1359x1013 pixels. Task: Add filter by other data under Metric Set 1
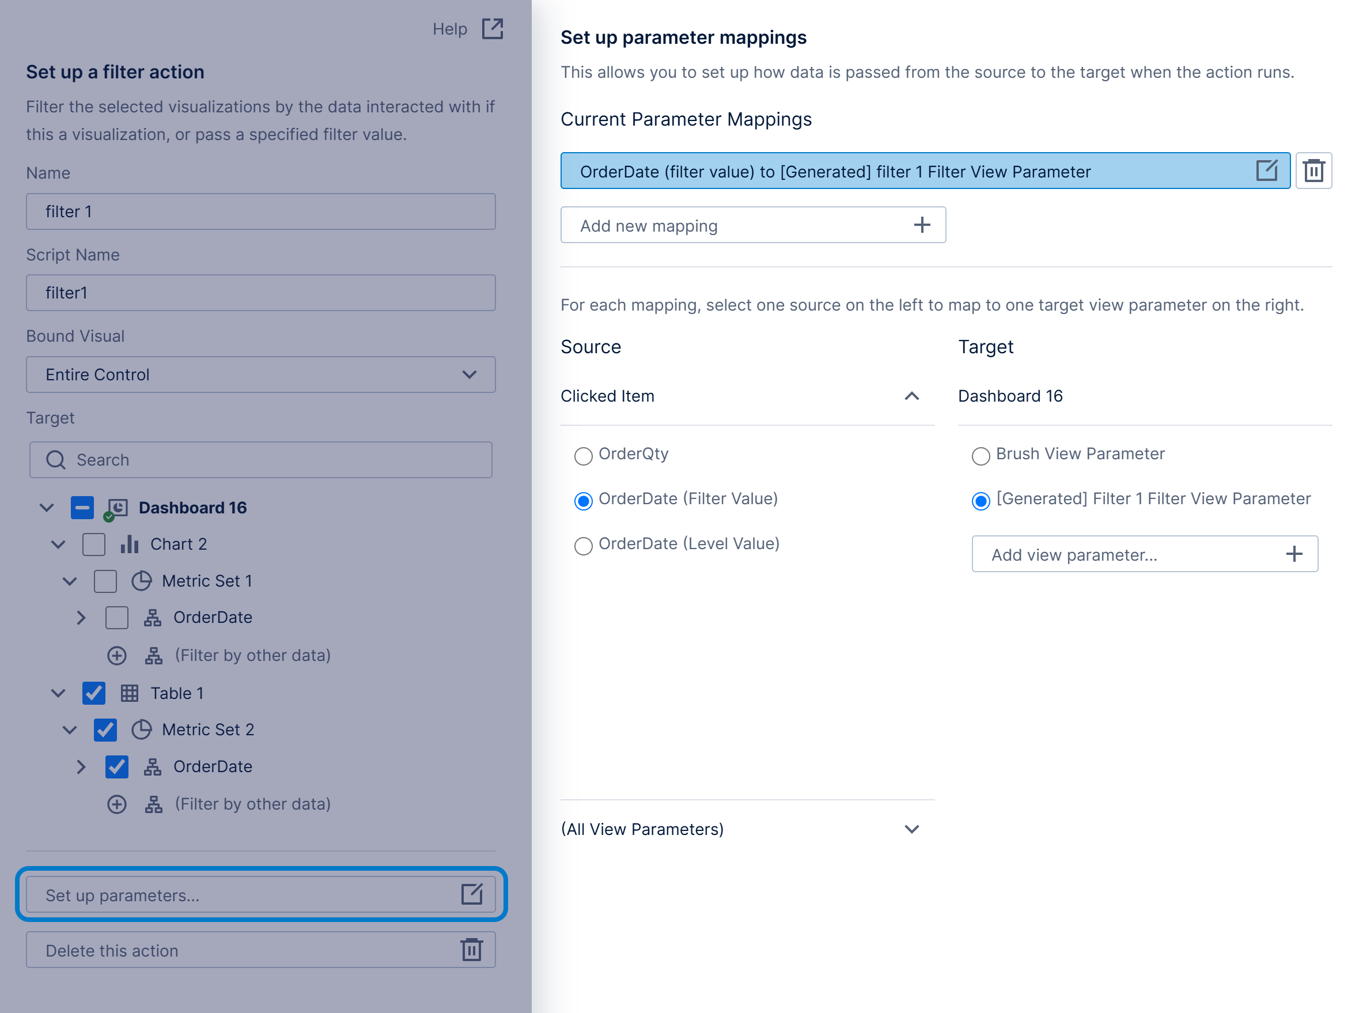coord(116,656)
